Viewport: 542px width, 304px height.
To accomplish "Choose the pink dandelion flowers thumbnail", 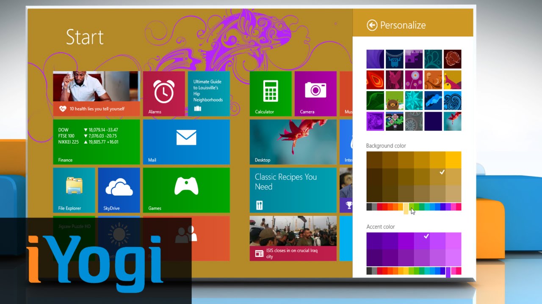I will pyautogui.click(x=414, y=80).
